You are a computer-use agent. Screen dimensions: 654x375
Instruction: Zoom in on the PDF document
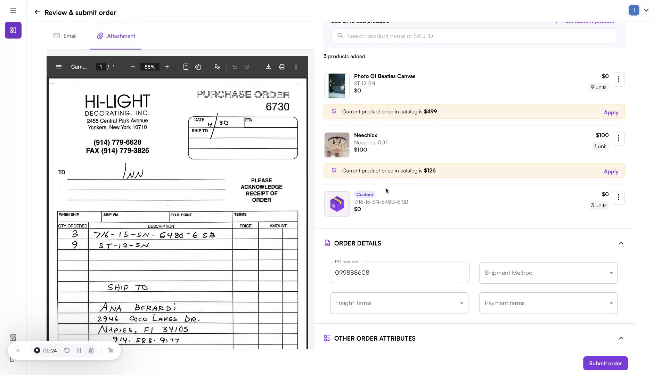click(167, 67)
